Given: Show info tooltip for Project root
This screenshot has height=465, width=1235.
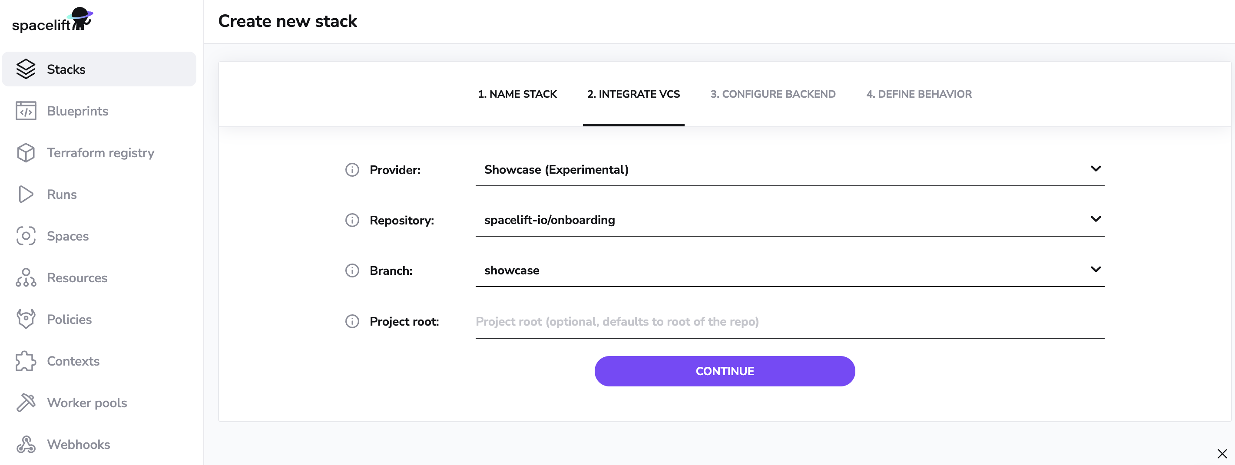Looking at the screenshot, I should pos(352,321).
